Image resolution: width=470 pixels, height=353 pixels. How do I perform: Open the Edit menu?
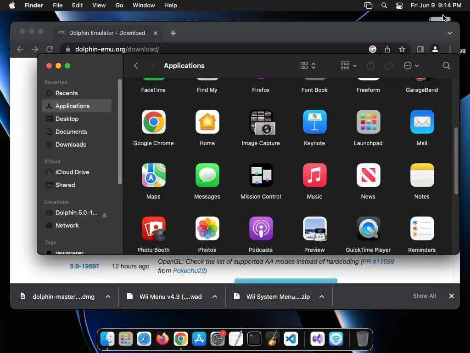pyautogui.click(x=77, y=6)
